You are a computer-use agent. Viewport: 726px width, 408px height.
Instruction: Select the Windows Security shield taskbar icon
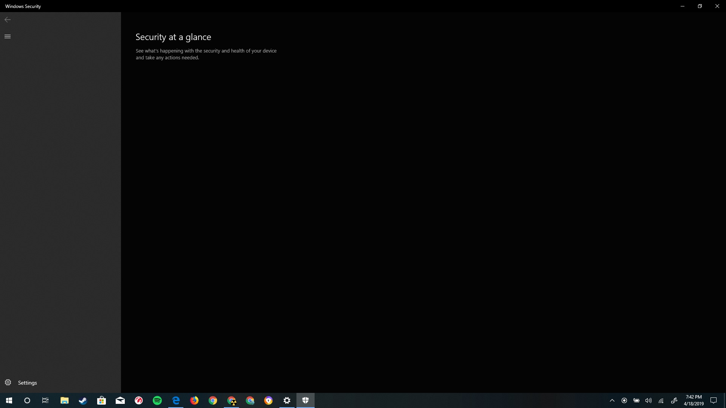point(306,400)
